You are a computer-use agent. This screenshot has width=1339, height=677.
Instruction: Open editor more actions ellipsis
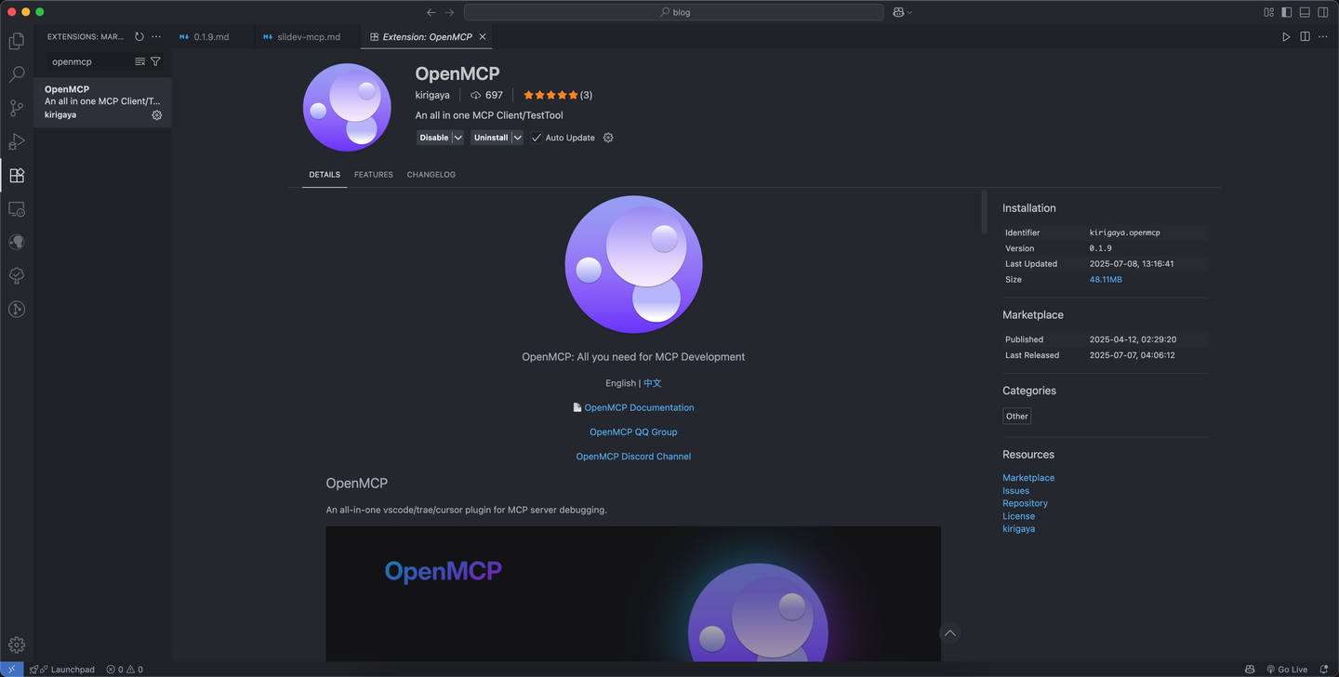(1323, 37)
